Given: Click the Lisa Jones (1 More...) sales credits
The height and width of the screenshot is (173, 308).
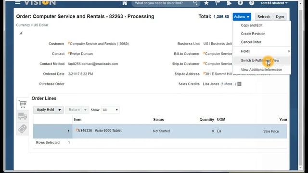Looking at the screenshot, I should point(219,84).
